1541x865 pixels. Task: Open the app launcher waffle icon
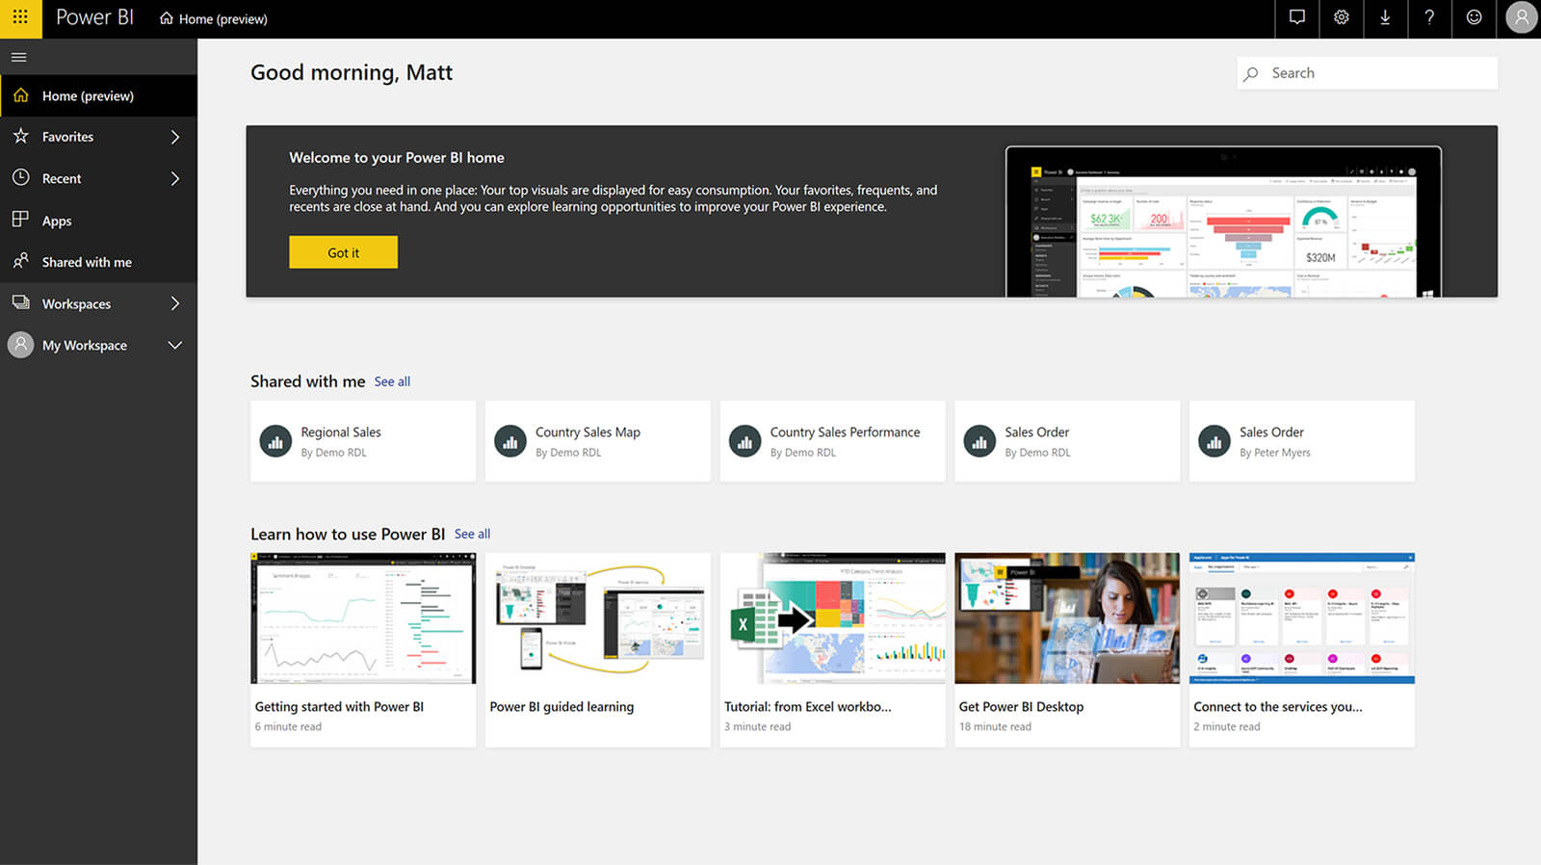pyautogui.click(x=20, y=18)
